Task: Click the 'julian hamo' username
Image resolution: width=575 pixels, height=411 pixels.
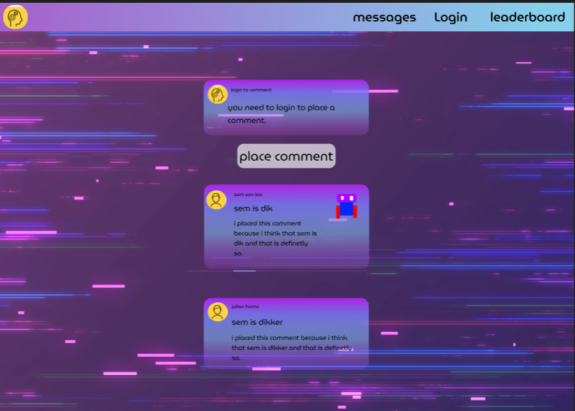Action: [245, 306]
